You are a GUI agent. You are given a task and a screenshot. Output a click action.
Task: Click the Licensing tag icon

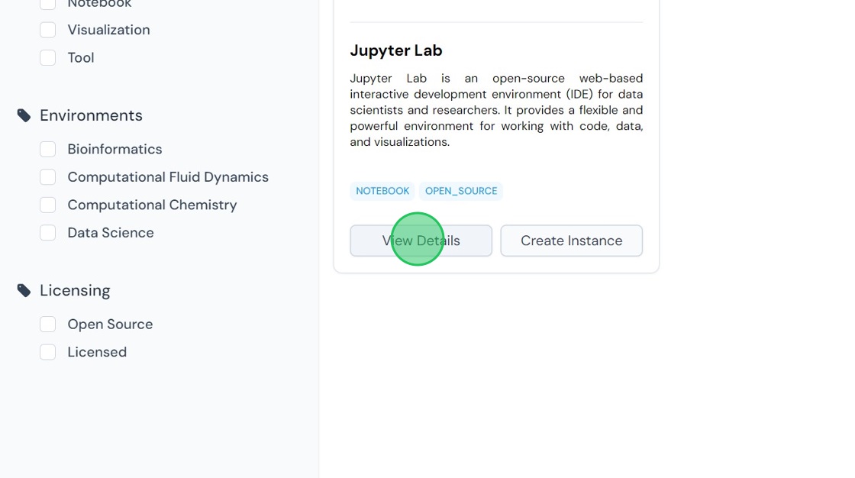pos(24,291)
